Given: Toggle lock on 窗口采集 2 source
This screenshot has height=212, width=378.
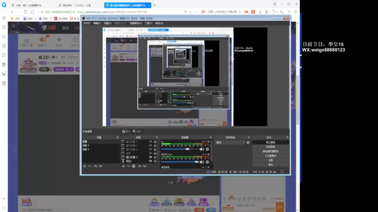Looking at the screenshot, I should point(155,157).
